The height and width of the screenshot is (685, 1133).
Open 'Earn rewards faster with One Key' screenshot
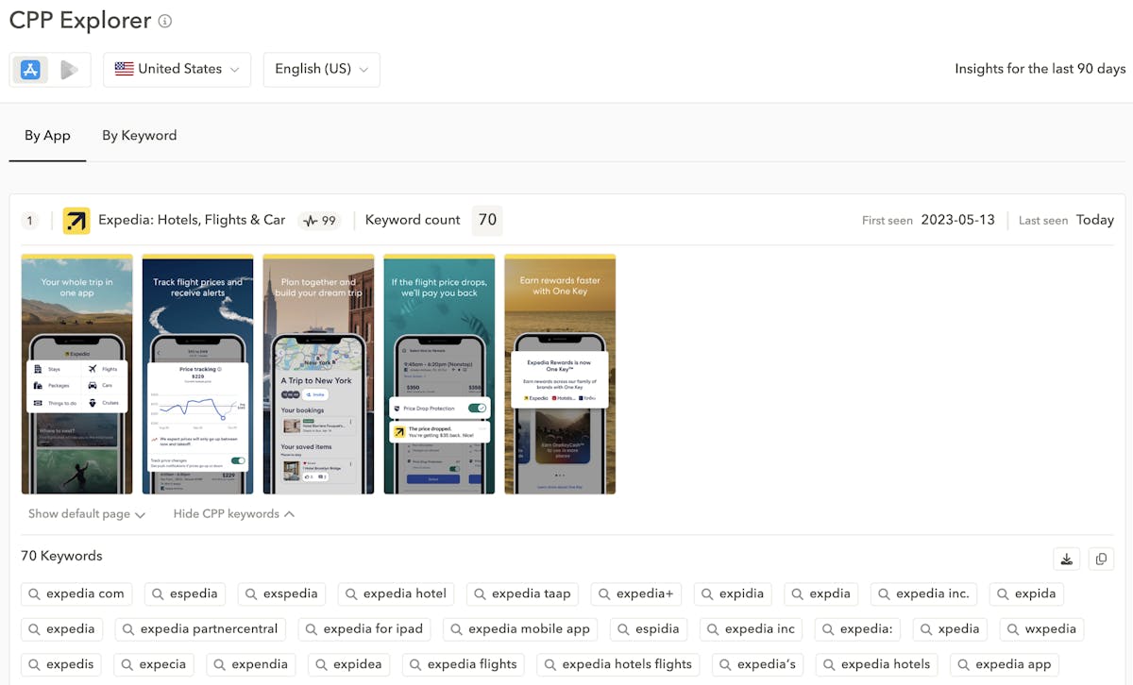(560, 375)
